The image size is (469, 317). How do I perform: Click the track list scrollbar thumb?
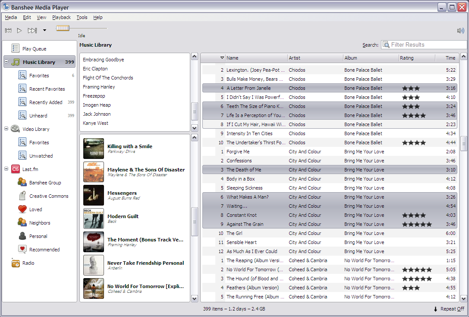tap(464, 143)
